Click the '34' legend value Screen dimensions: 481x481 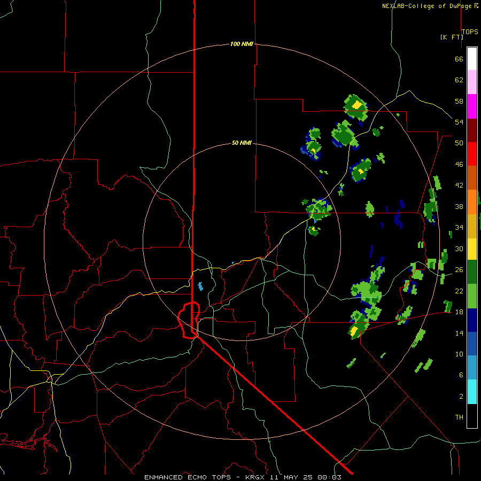point(459,228)
